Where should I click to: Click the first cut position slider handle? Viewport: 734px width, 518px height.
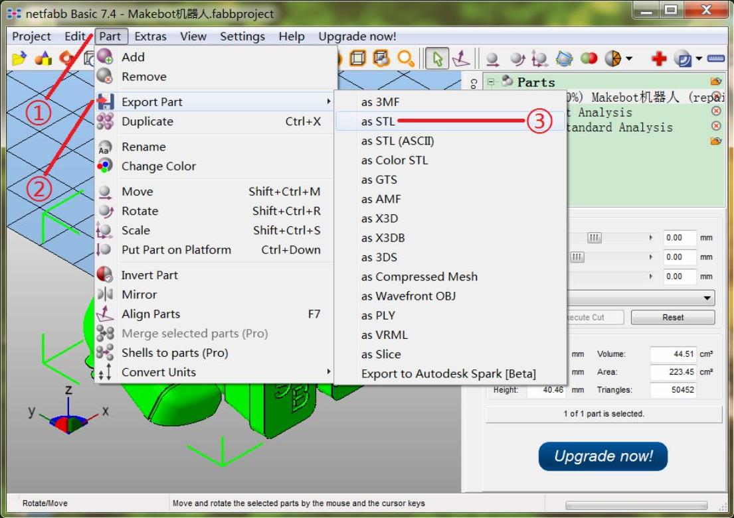click(x=594, y=237)
